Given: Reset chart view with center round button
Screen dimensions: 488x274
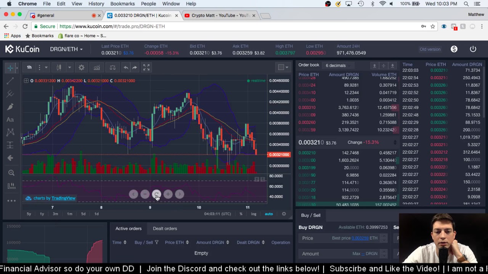Looking at the screenshot, I should 156,194.
